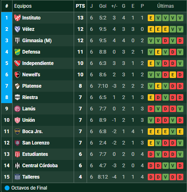Click Boca Jrs. last yellow E badge
Viewport: 187px width, 192px height.
pyautogui.click(x=180, y=132)
